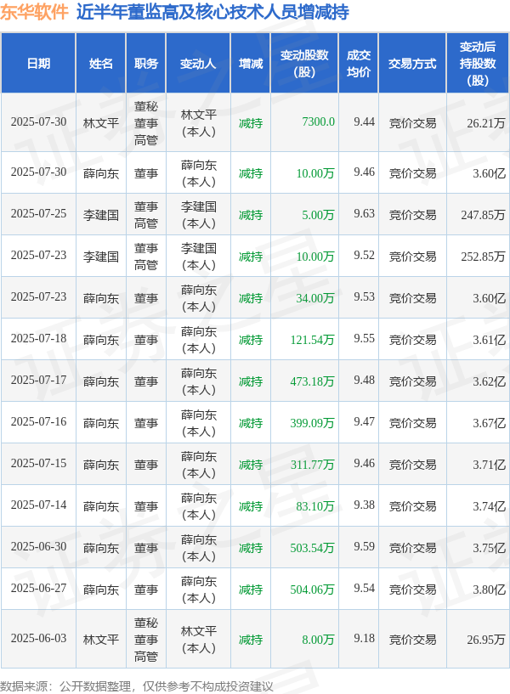Screen dimensions: 510x694
Task: Click the 2025-07-17 date cell
Action: click(38, 381)
